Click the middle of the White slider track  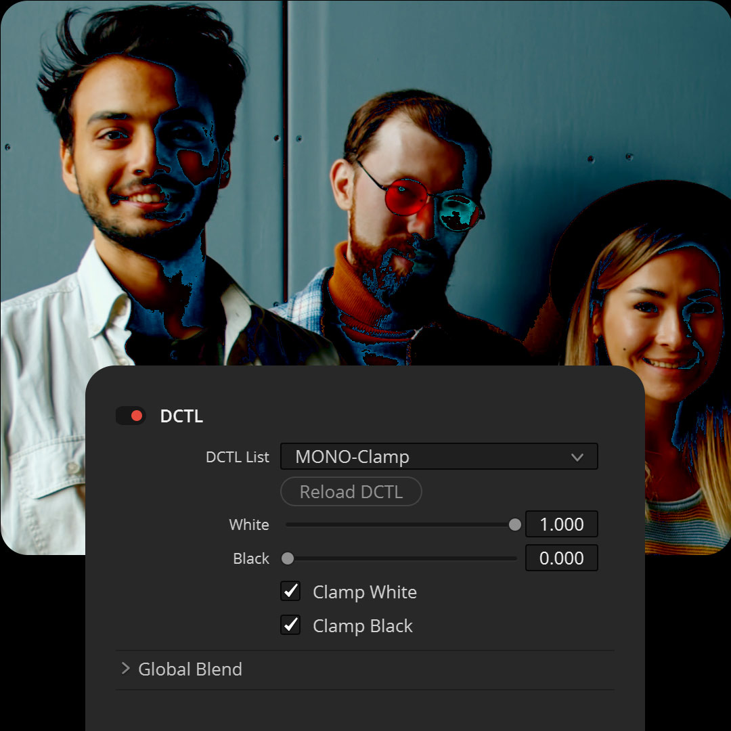(x=401, y=525)
